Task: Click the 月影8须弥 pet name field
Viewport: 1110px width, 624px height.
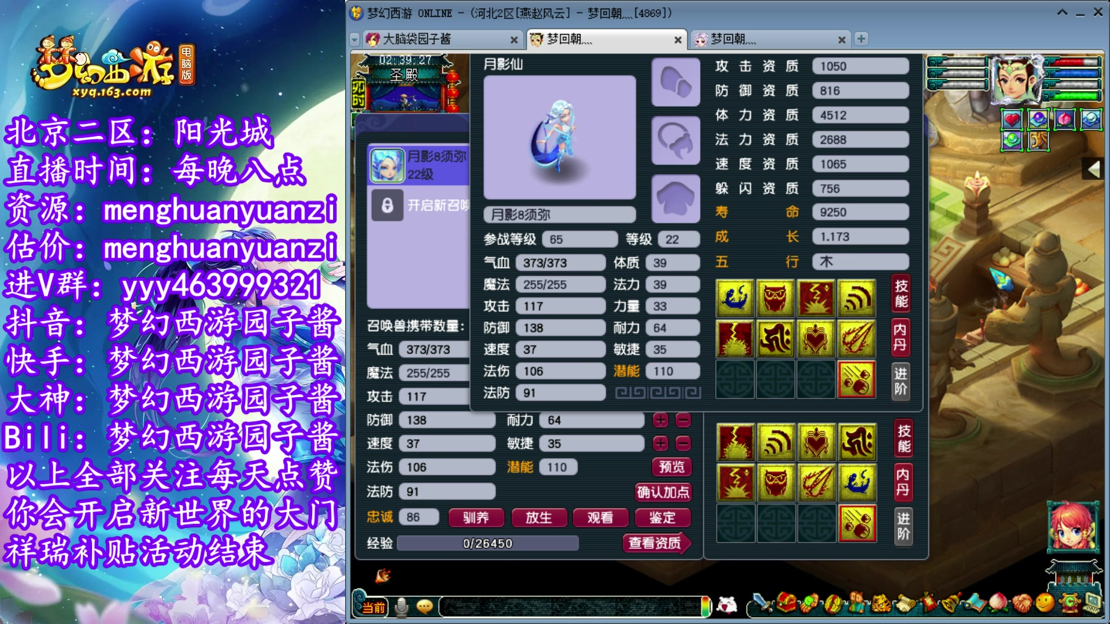Action: (560, 215)
